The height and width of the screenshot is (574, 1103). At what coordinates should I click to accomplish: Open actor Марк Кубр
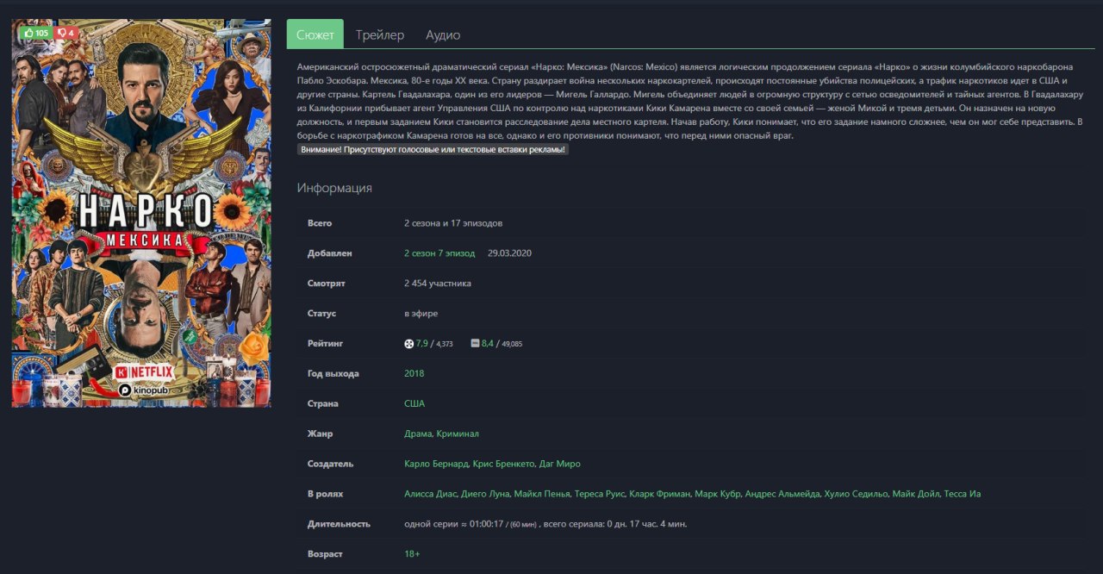[x=718, y=494]
